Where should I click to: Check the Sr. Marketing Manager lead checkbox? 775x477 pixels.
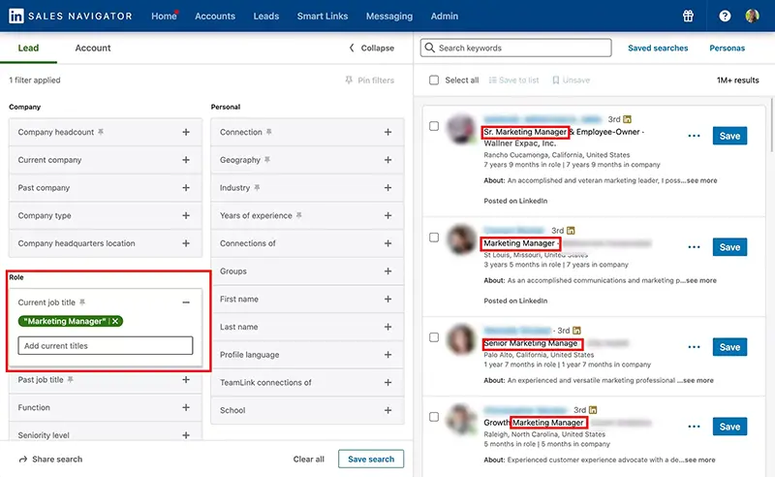434,126
